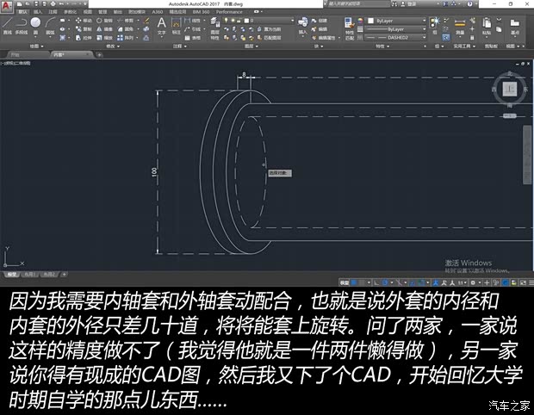
Task: Switch to the Parametric (参数化) ribbon tab
Action: pyautogui.click(x=70, y=12)
